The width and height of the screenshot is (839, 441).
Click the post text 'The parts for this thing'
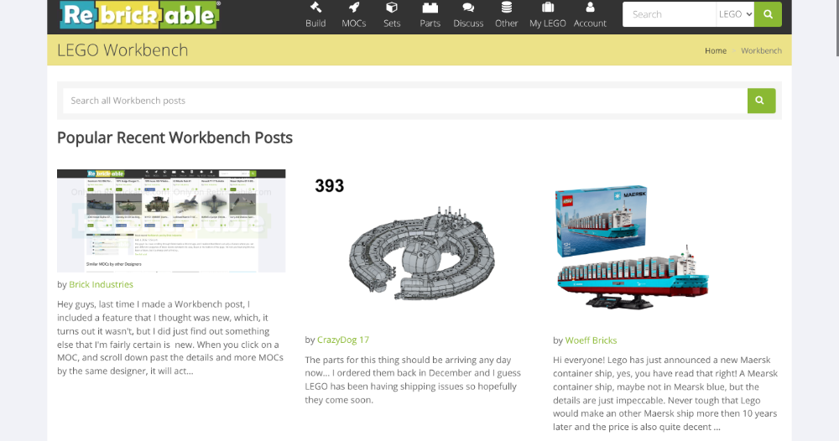[x=413, y=380]
